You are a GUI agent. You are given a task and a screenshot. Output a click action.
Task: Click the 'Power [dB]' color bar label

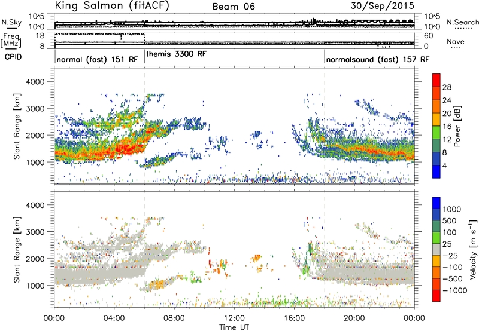457,126
